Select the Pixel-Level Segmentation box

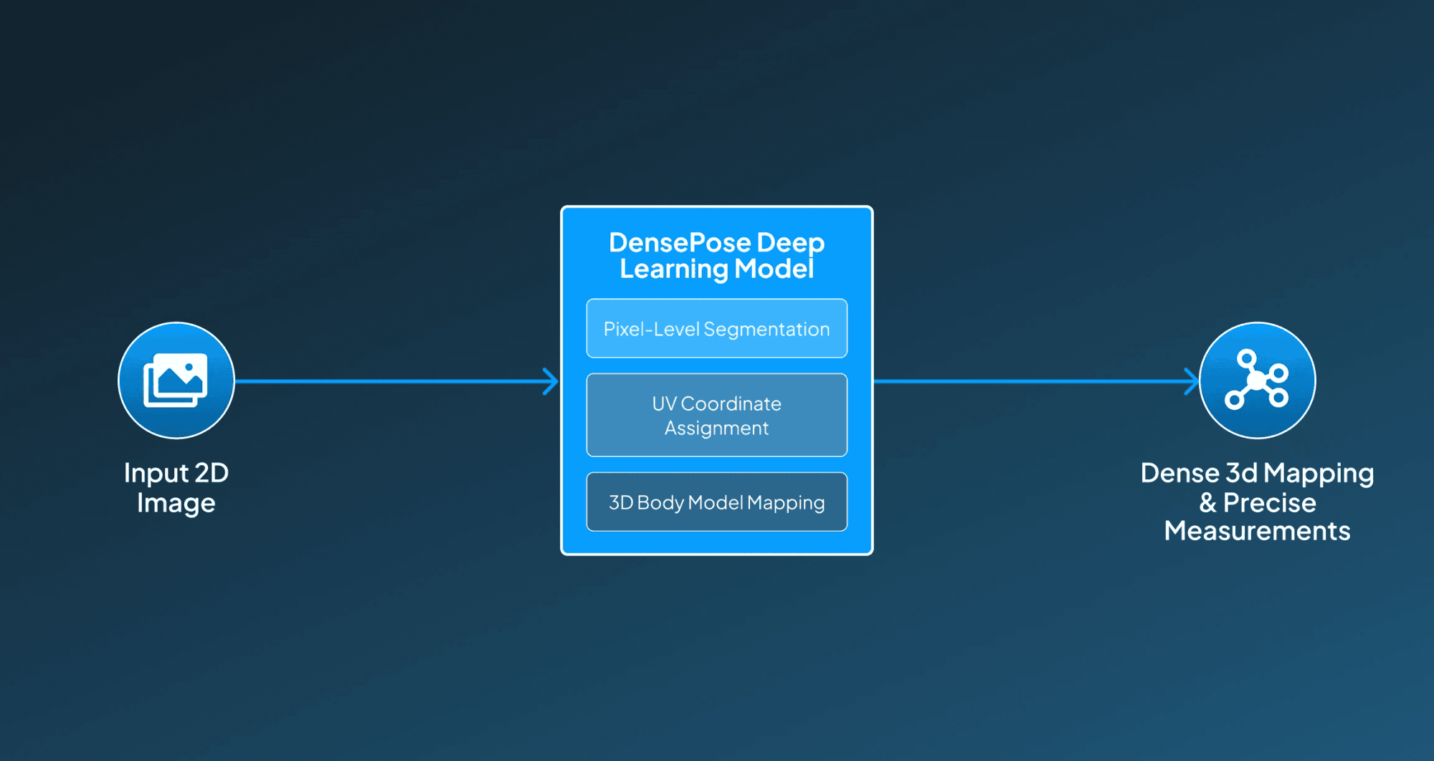717,328
